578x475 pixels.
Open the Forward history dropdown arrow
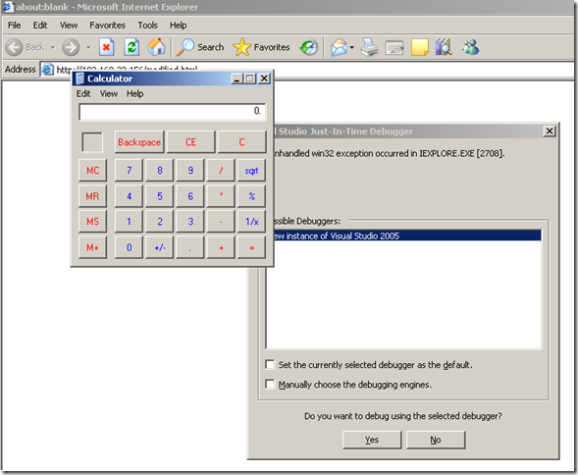(88, 47)
